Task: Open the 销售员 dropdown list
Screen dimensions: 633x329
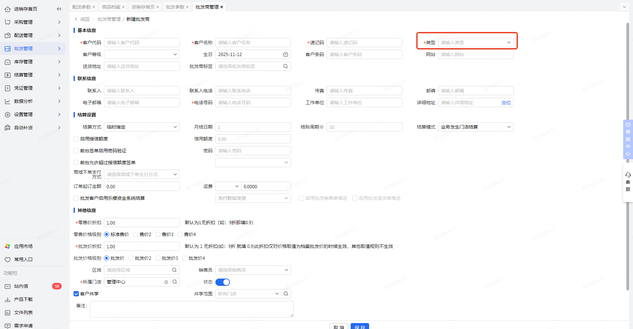Action: point(253,270)
